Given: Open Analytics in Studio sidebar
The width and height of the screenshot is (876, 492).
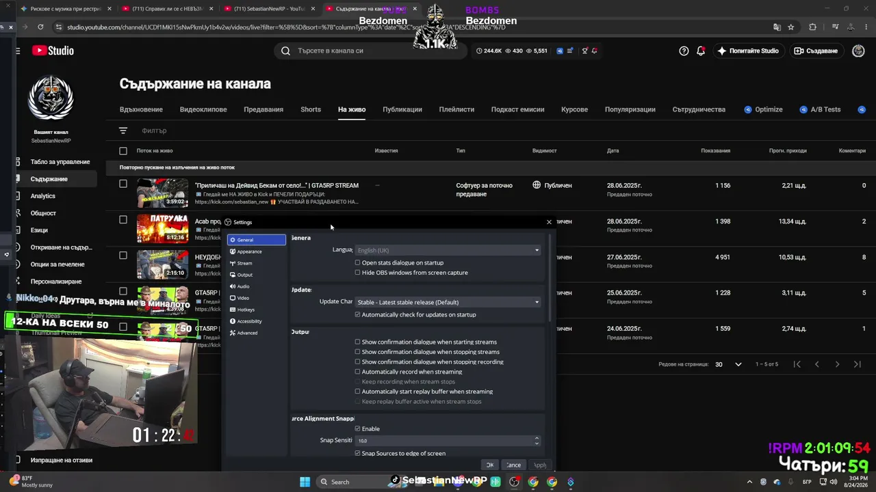Looking at the screenshot, I should click(42, 196).
